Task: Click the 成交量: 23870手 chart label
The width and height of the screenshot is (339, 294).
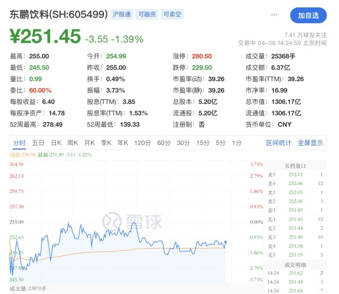Action: click(28, 288)
